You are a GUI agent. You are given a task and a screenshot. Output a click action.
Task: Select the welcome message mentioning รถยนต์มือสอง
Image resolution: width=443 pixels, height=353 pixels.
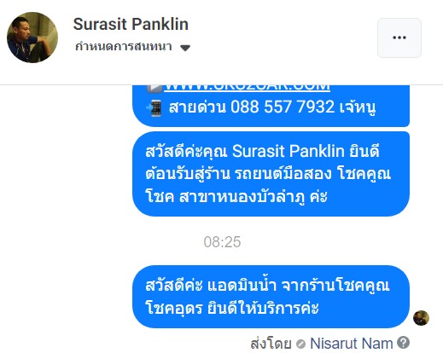coord(271,174)
